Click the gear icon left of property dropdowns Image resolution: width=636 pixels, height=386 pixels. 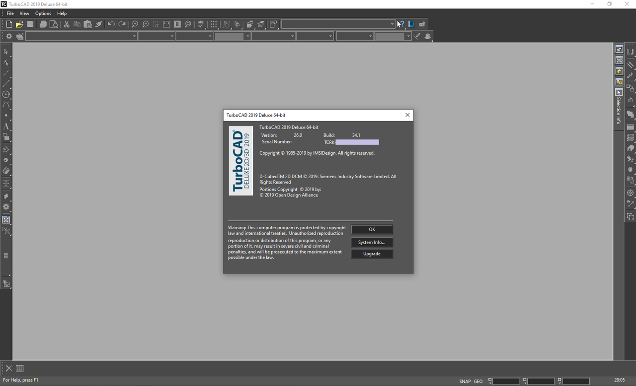9,36
